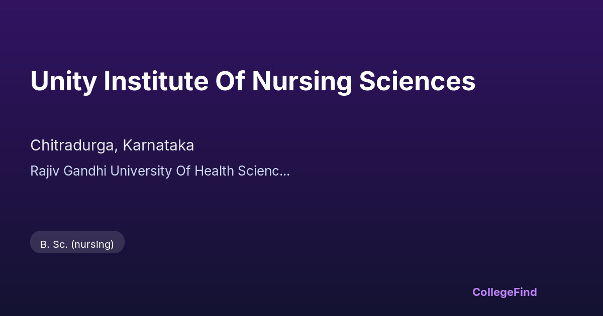Click "(nursing)" inside the course pill
The width and height of the screenshot is (603, 316).
coord(92,244)
